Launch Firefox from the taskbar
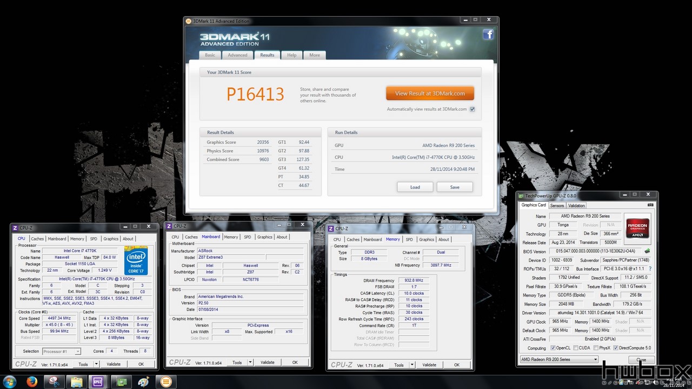Viewport: 692px width, 389px height. click(31, 382)
